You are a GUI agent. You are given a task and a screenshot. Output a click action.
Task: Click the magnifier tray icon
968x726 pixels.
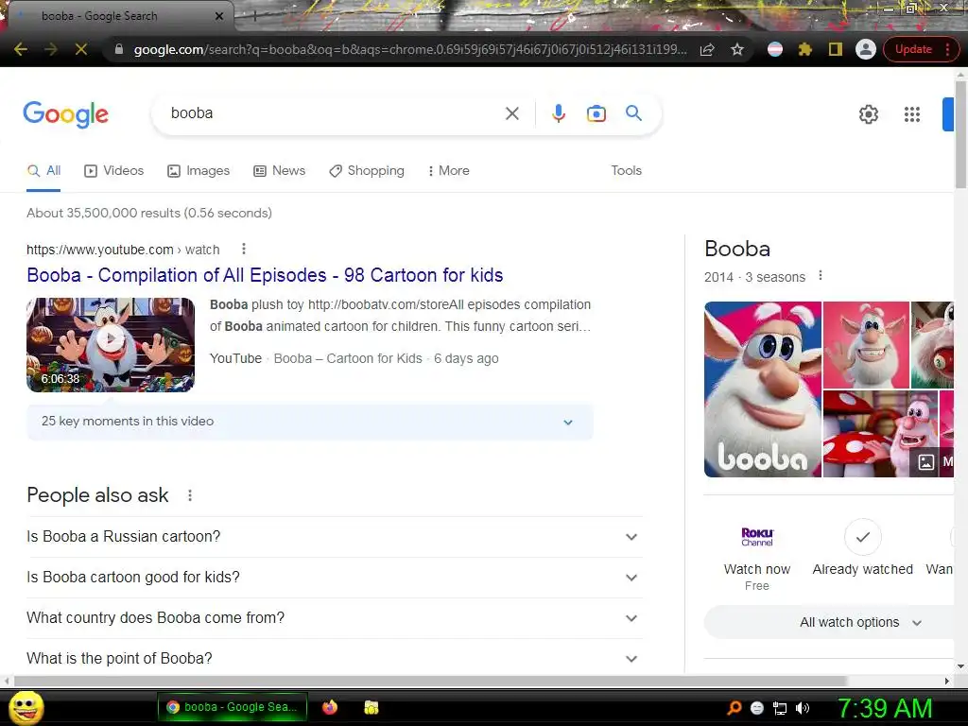(734, 708)
